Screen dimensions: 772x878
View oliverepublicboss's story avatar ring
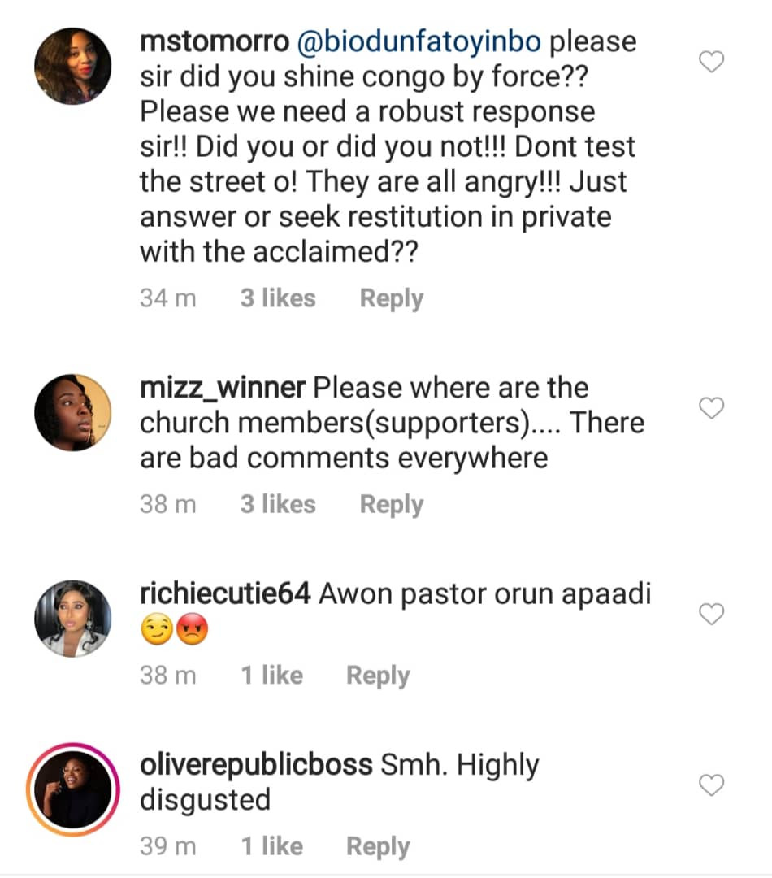(x=72, y=789)
